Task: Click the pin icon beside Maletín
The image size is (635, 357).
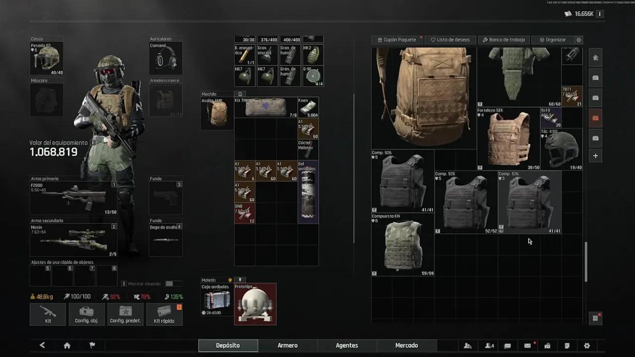Action: tap(240, 280)
